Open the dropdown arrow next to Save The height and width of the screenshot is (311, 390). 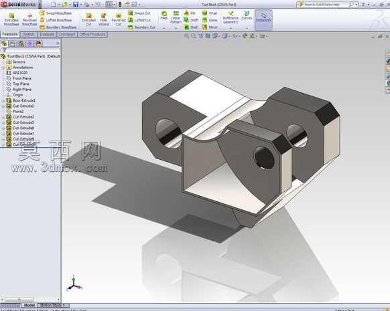pyautogui.click(x=81, y=5)
